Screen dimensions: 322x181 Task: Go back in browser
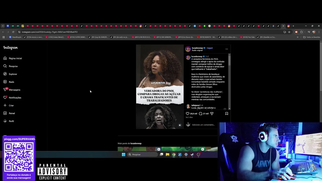coord(3,32)
